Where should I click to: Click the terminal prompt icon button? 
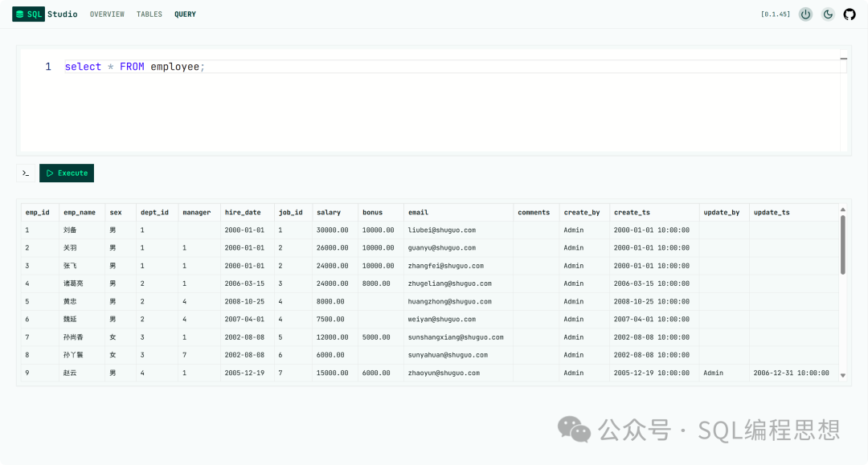26,173
